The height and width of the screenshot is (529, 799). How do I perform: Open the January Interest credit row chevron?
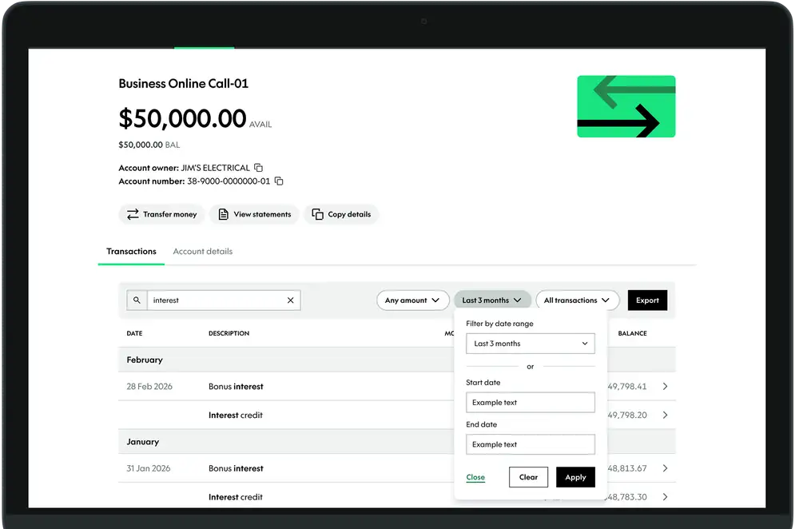coord(665,497)
